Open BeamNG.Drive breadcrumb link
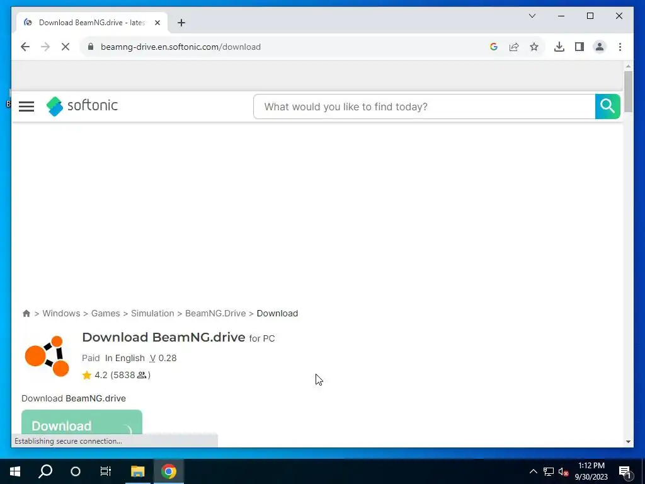This screenshot has width=645, height=484. click(215, 313)
